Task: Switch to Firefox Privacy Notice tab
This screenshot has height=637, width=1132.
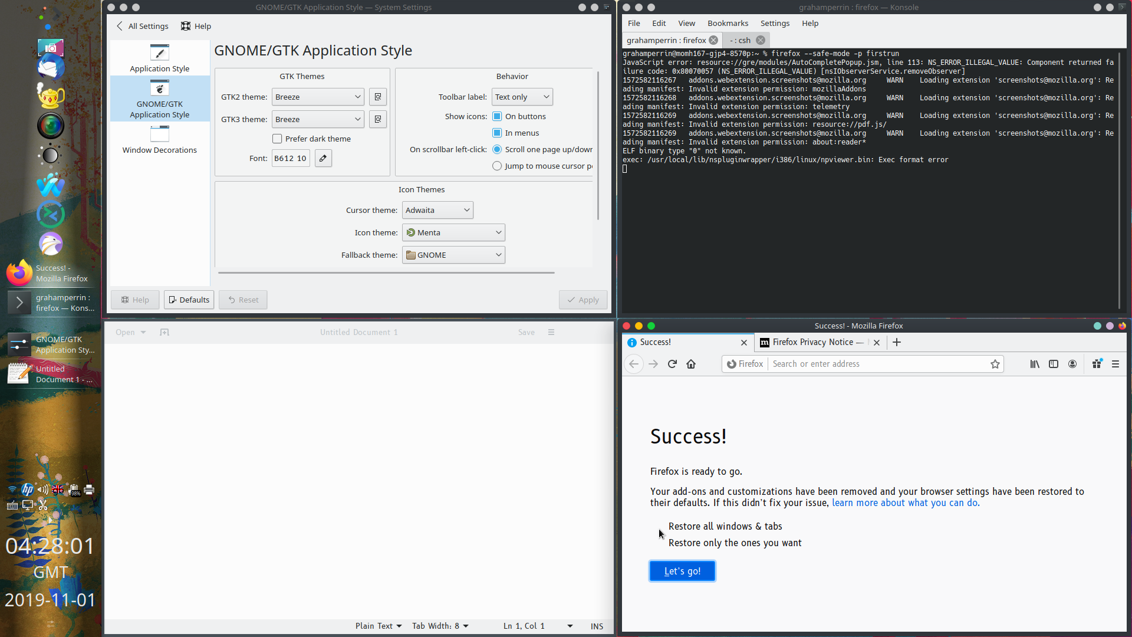Action: (x=812, y=342)
